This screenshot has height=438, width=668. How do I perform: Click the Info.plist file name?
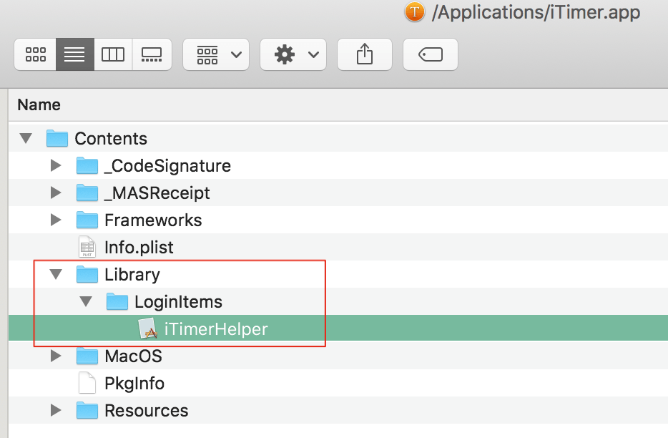point(139,248)
